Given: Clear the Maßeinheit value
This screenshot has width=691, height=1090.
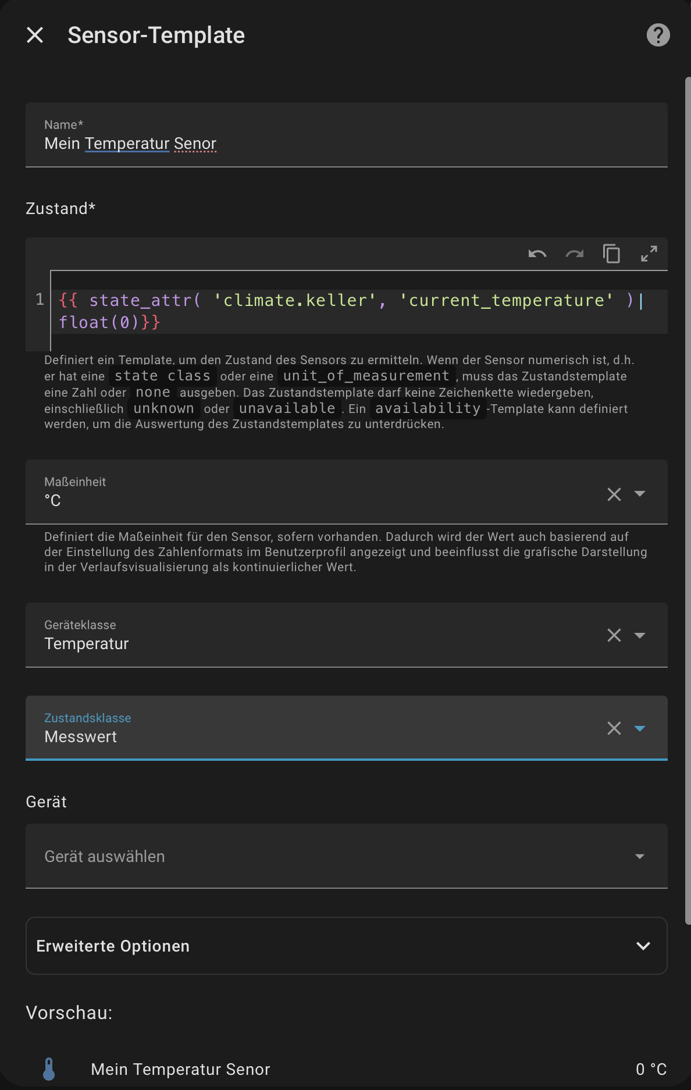Looking at the screenshot, I should point(614,494).
